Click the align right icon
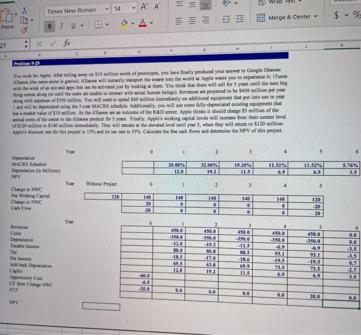 206,20
